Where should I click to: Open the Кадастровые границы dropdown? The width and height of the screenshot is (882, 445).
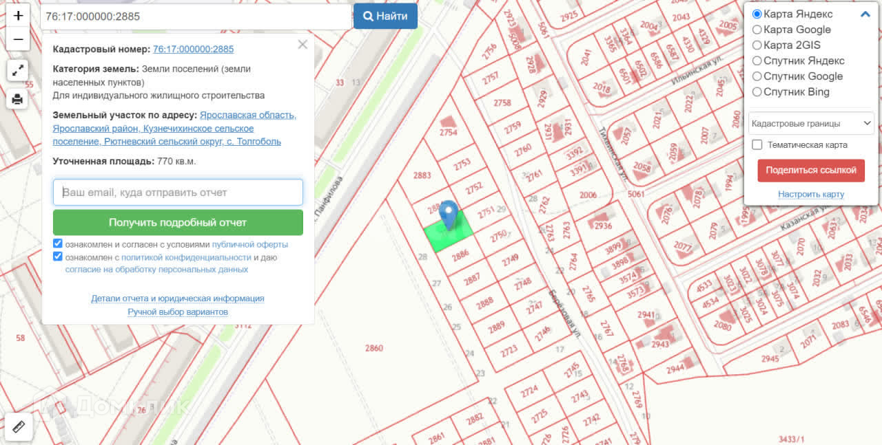pos(811,124)
